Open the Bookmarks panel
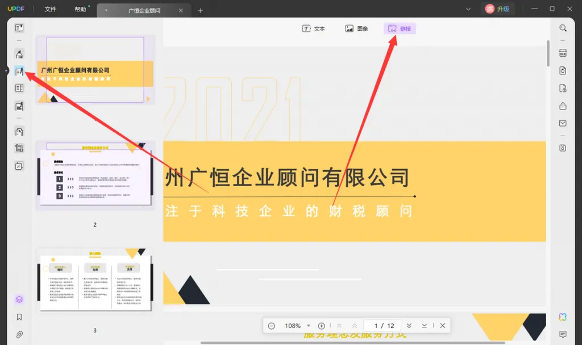 pos(19,317)
